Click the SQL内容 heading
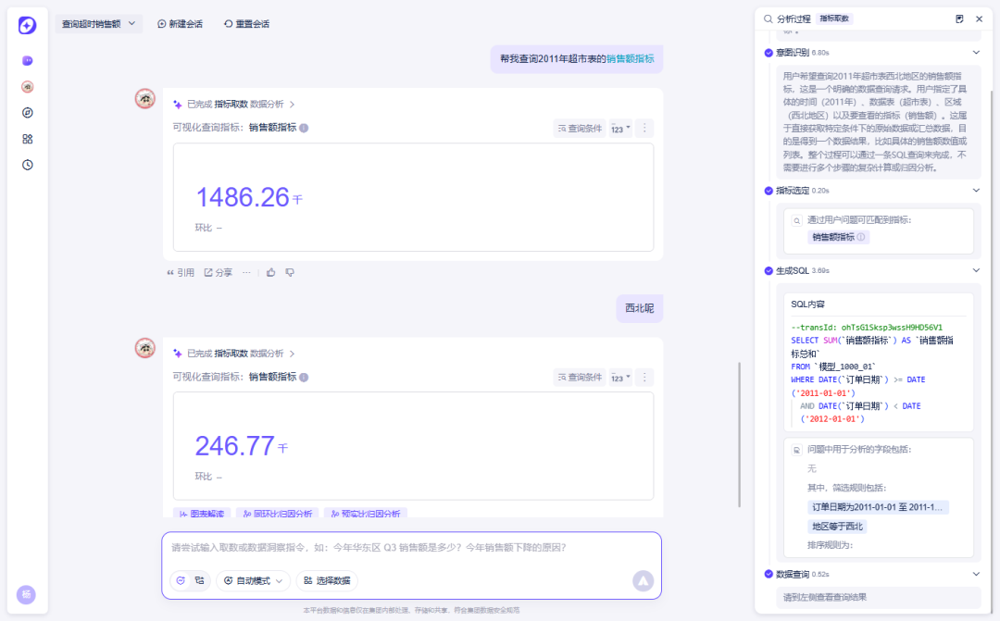Screen dimensions: 1000x621 coord(807,304)
